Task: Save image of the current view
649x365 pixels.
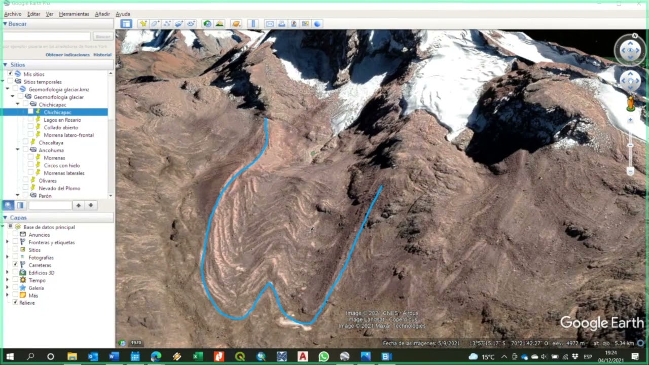Action: click(x=294, y=24)
